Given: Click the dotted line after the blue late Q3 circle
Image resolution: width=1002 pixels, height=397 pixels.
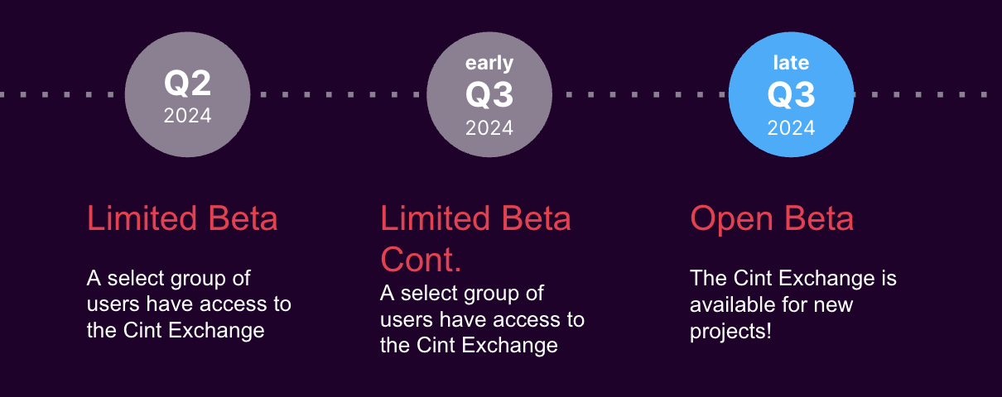Looking at the screenshot, I should point(929,94).
